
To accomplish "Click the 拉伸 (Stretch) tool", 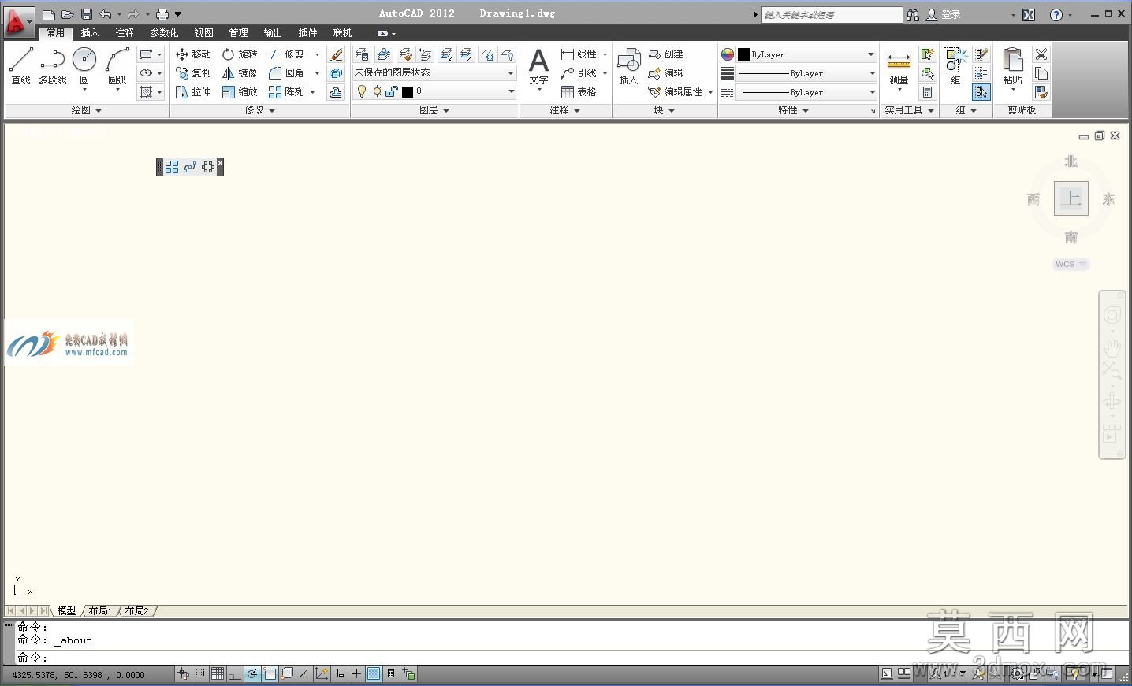I will [x=193, y=92].
